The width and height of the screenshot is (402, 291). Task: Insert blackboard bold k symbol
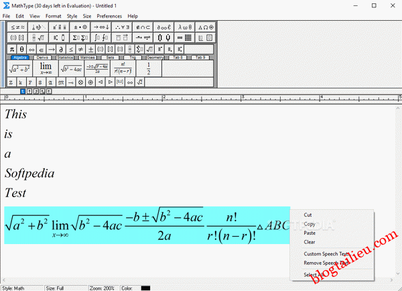[x=21, y=82]
